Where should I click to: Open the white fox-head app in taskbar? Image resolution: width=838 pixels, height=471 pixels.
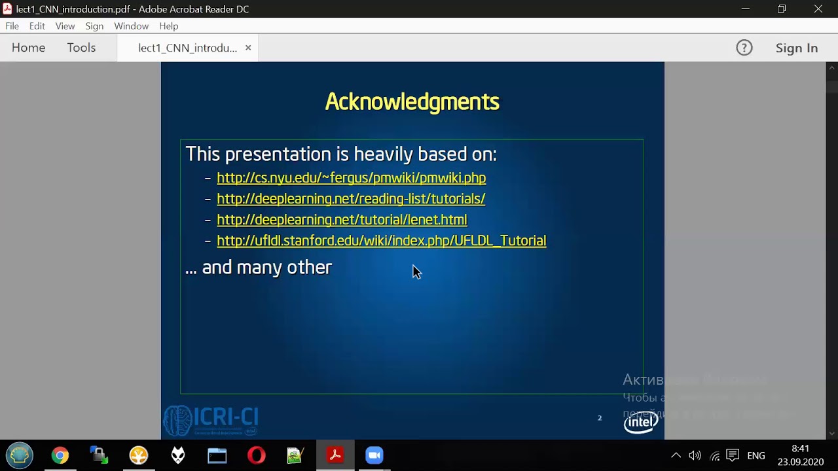[177, 455]
